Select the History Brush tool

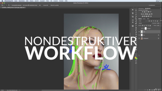coord(136,30)
